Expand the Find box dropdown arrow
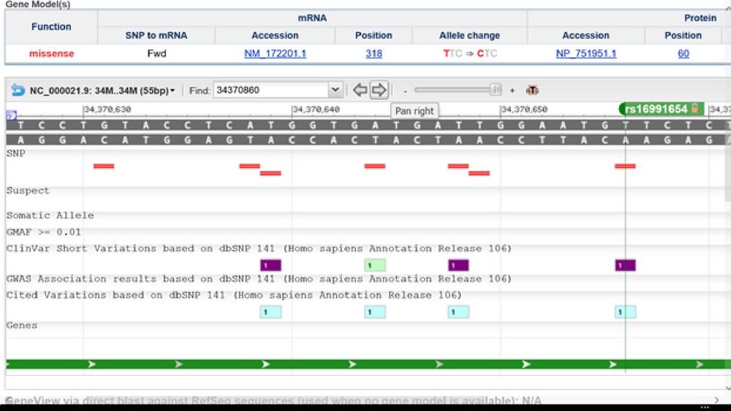This screenshot has height=411, width=731. [336, 90]
